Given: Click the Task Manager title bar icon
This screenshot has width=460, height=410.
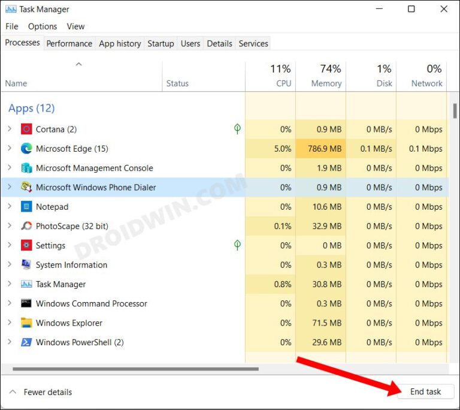Looking at the screenshot, I should pos(11,9).
